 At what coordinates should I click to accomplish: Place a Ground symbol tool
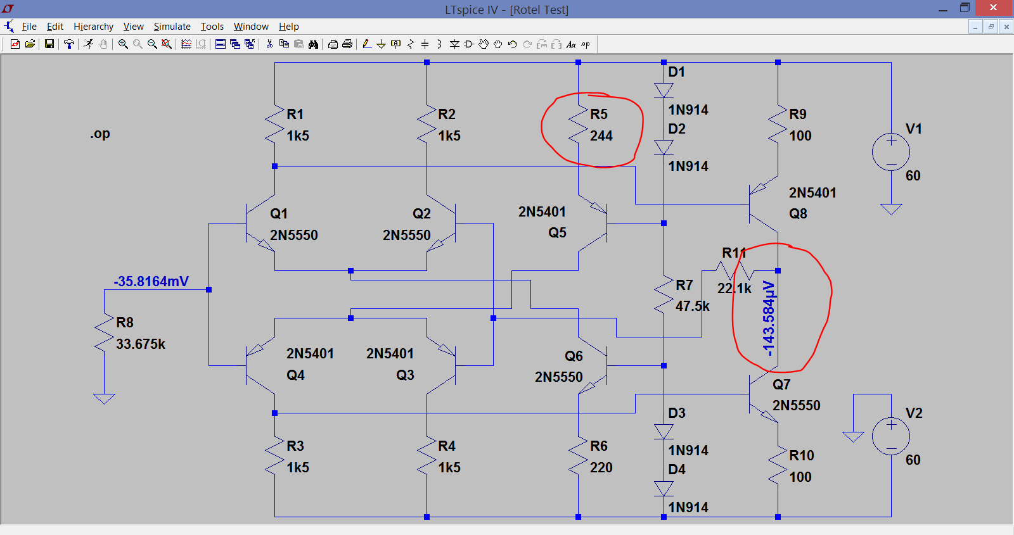pyautogui.click(x=381, y=44)
